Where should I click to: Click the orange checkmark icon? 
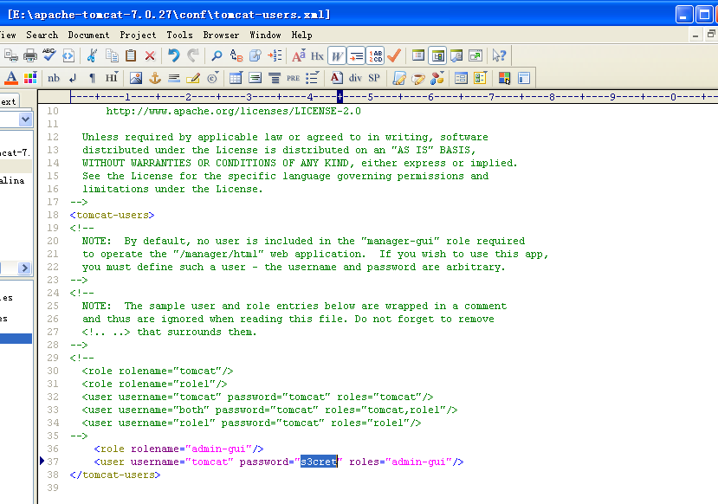pos(394,55)
